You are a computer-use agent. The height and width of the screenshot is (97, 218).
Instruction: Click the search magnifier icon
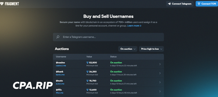(x=58, y=37)
